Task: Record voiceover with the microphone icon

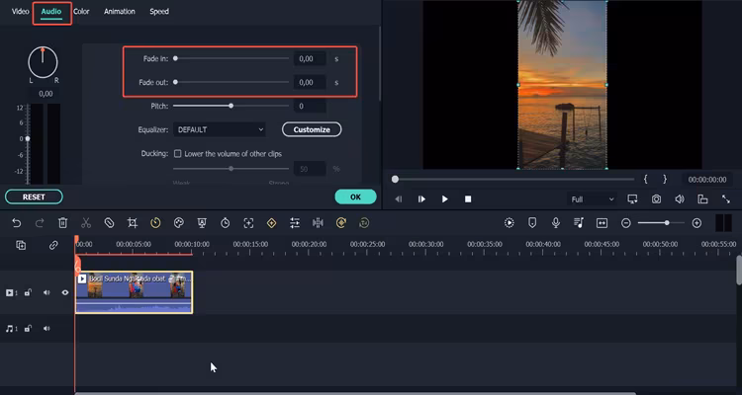Action: [x=556, y=223]
